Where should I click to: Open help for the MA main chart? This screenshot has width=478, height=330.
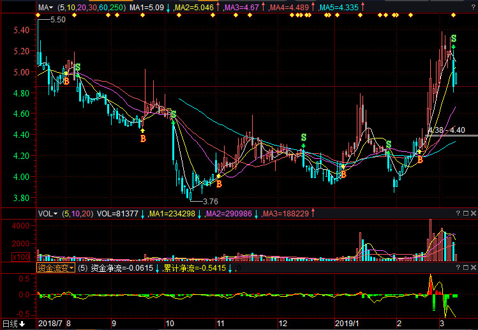coord(473,7)
